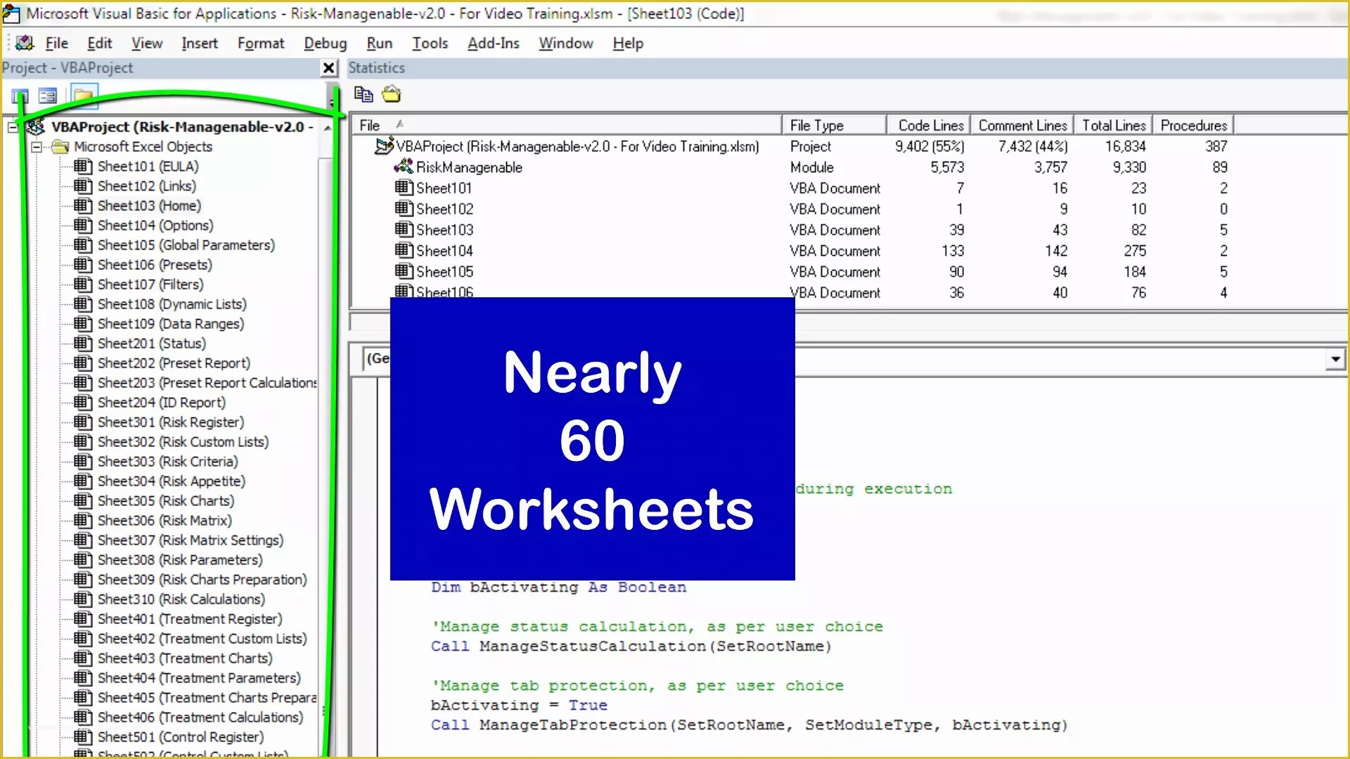Open the Add-Ins menu
1350x759 pixels.
(x=493, y=43)
